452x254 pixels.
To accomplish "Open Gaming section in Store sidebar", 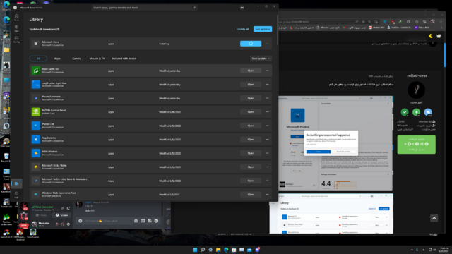I will tap(16, 39).
